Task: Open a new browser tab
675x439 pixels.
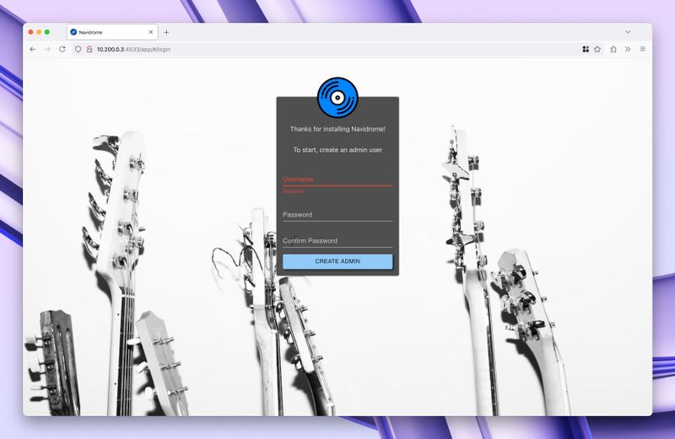Action: pyautogui.click(x=166, y=32)
